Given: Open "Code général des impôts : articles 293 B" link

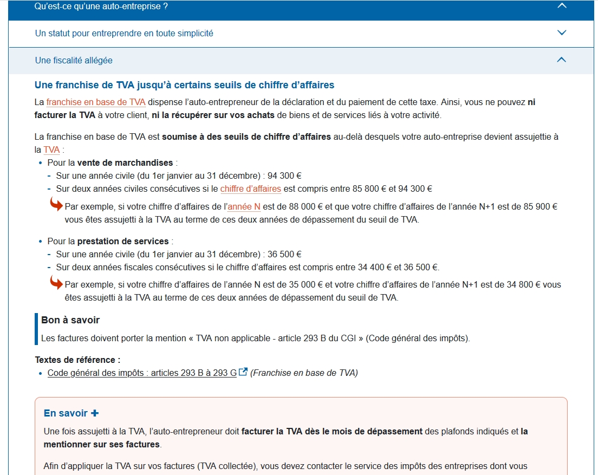Looking at the screenshot, I should 142,373.
